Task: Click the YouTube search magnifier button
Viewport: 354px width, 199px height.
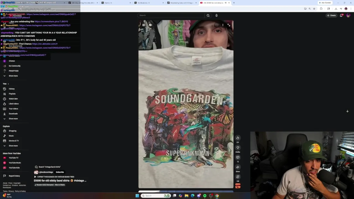Action: pyautogui.click(x=208, y=15)
